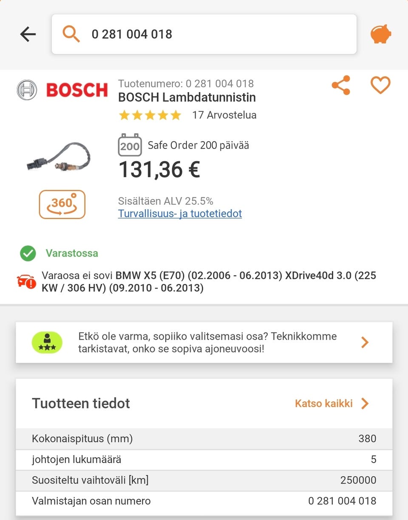Tap the Bosch brand logo
The height and width of the screenshot is (520, 408).
(62, 90)
